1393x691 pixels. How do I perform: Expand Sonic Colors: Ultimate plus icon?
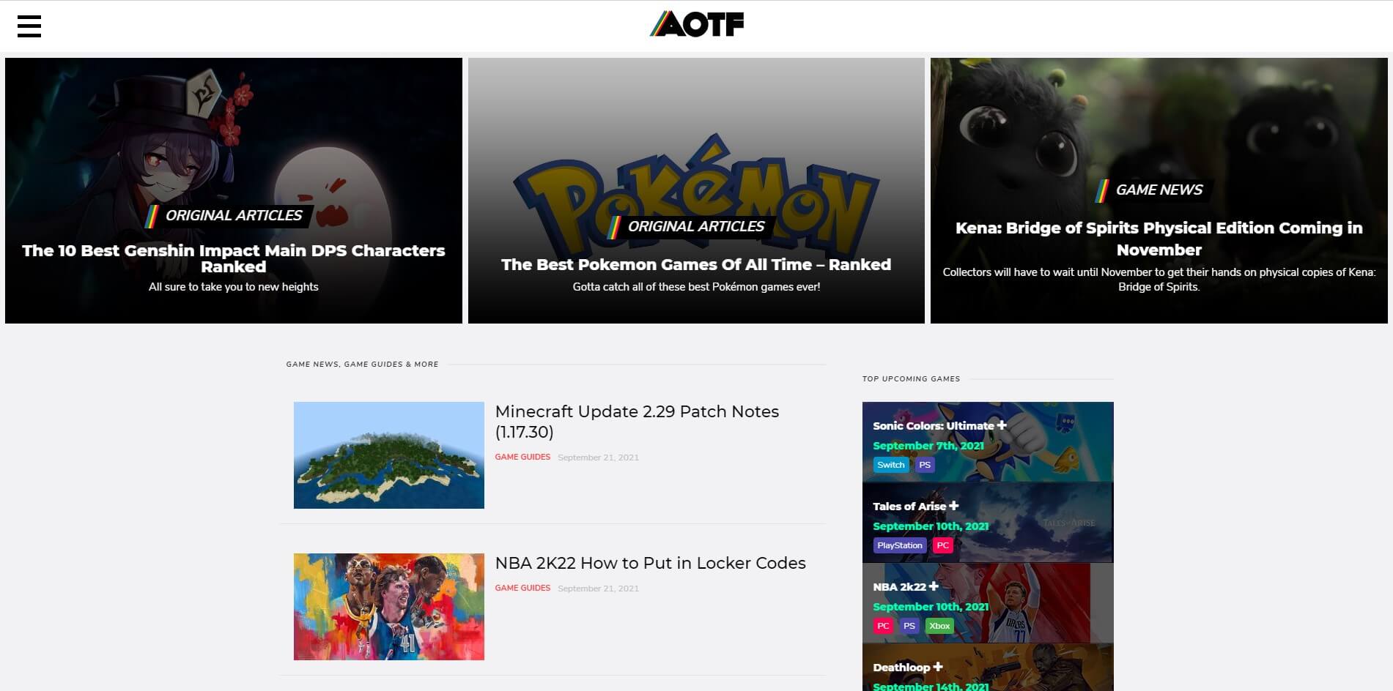coord(1002,425)
